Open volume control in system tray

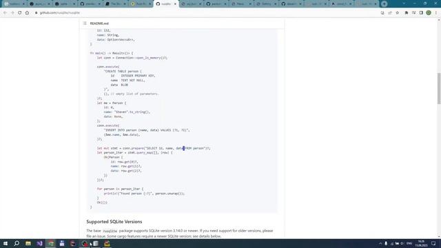click(x=402, y=243)
